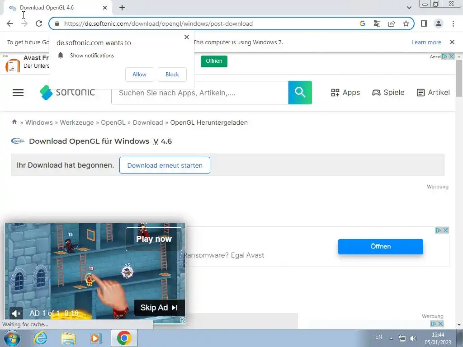Reload the page with the refresh icon

coord(39,23)
